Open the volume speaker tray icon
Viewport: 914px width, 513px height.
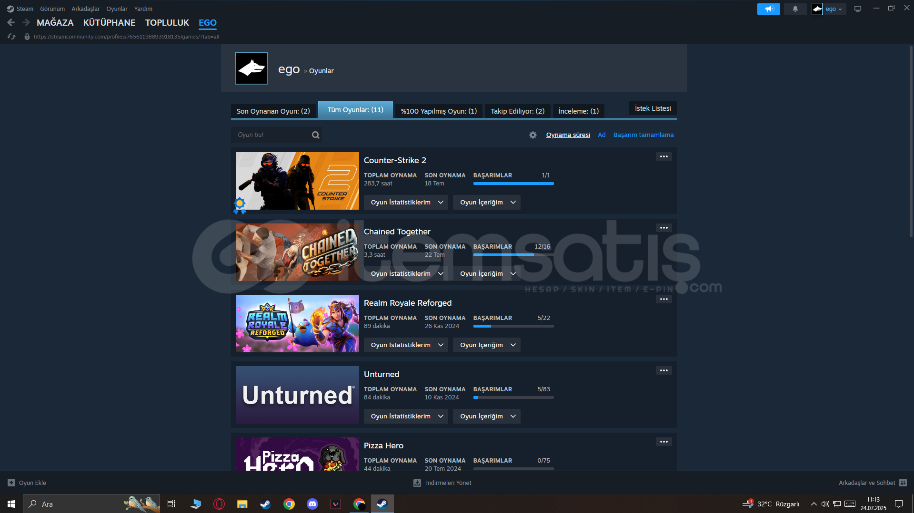(x=825, y=504)
